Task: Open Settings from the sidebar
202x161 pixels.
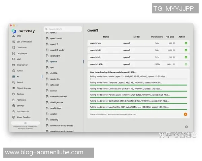Action: coord(21,106)
